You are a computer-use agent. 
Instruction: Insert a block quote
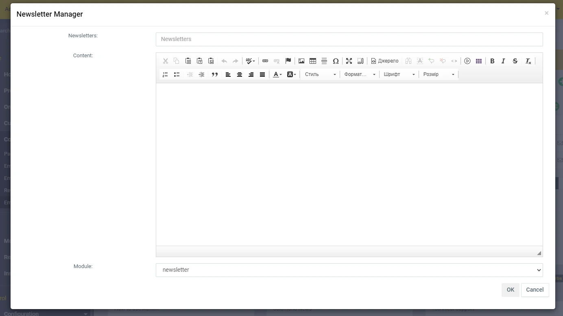pyautogui.click(x=215, y=74)
